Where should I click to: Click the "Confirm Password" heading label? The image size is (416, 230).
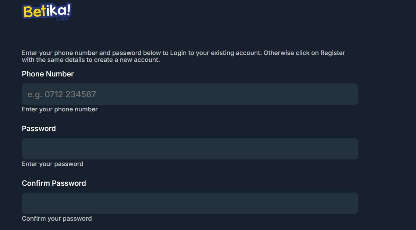[54, 183]
